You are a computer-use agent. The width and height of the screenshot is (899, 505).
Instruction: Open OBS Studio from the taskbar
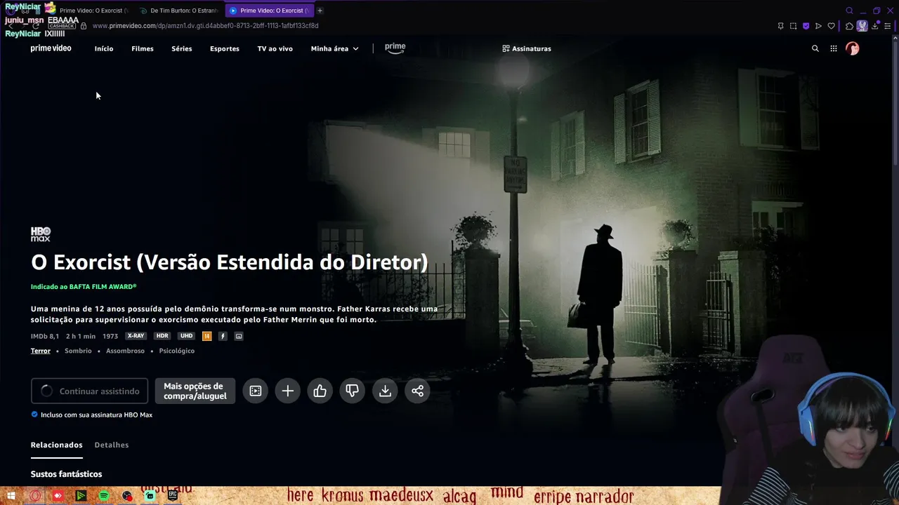127,496
